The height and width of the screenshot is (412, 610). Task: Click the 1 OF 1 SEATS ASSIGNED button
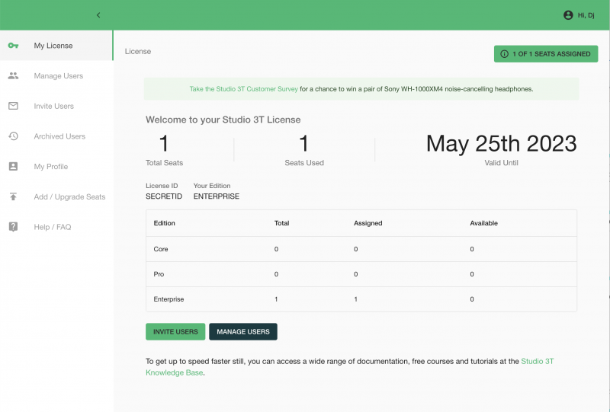click(546, 54)
